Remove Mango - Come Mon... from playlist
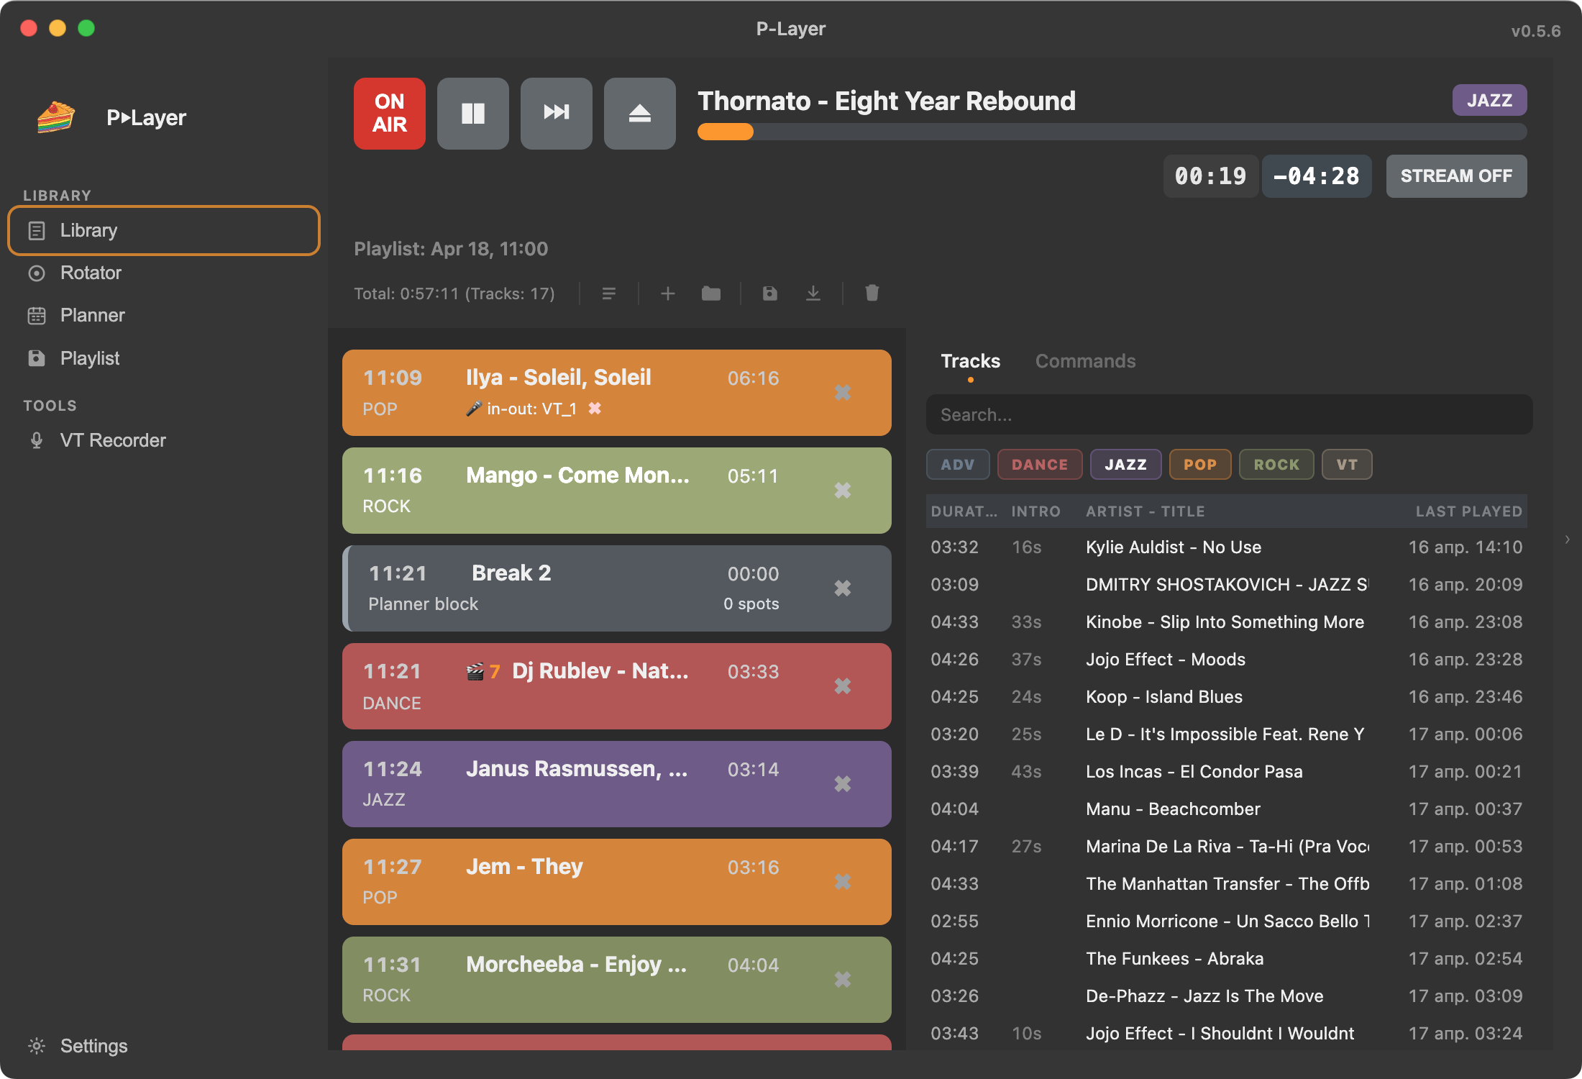1582x1079 pixels. click(x=842, y=491)
